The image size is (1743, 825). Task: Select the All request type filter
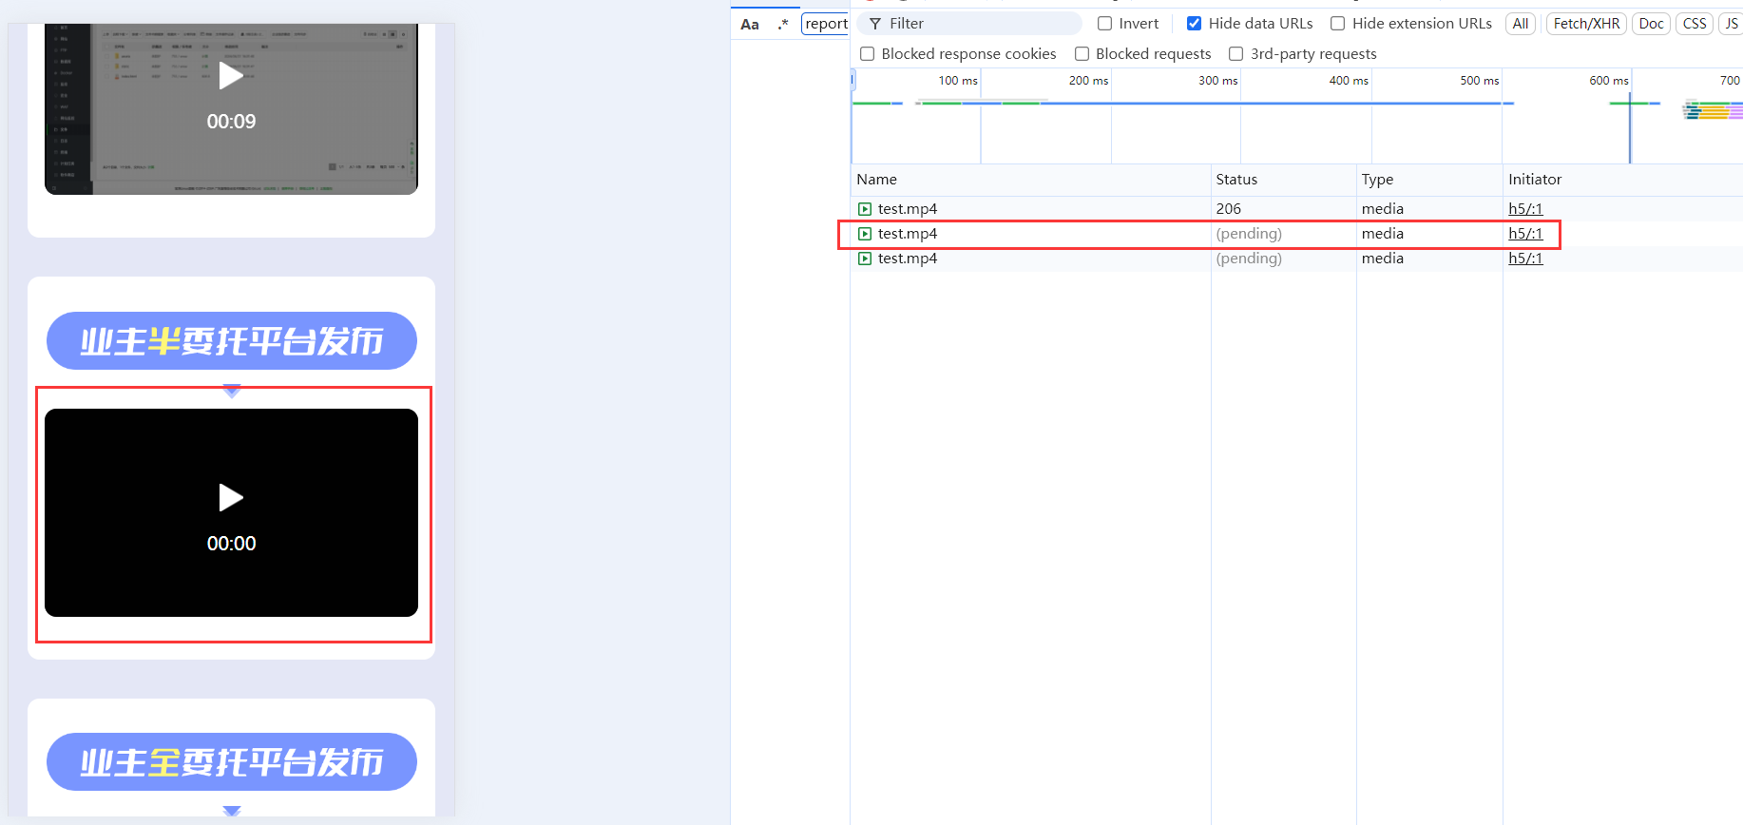coord(1521,24)
